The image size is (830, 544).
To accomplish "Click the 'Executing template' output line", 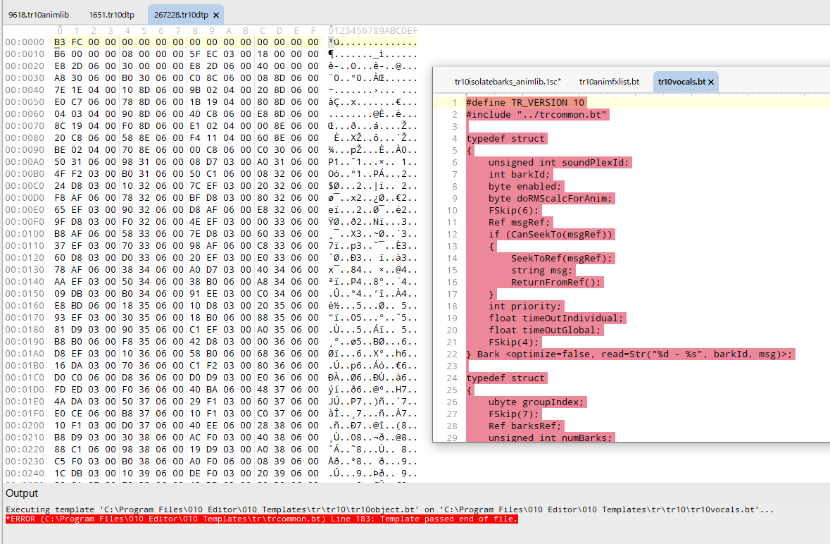I will pyautogui.click(x=389, y=509).
